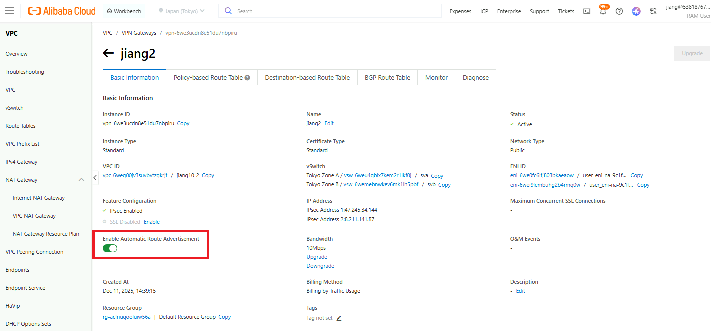The height and width of the screenshot is (331, 711).
Task: Edit tags using the pencil icon
Action: [339, 318]
